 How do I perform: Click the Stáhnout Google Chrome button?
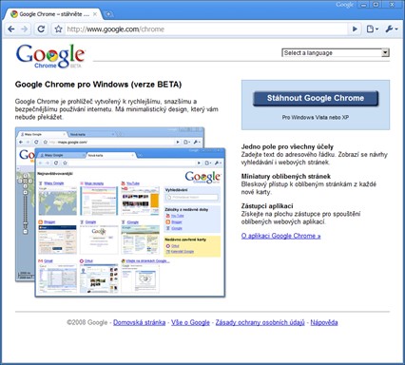316,98
